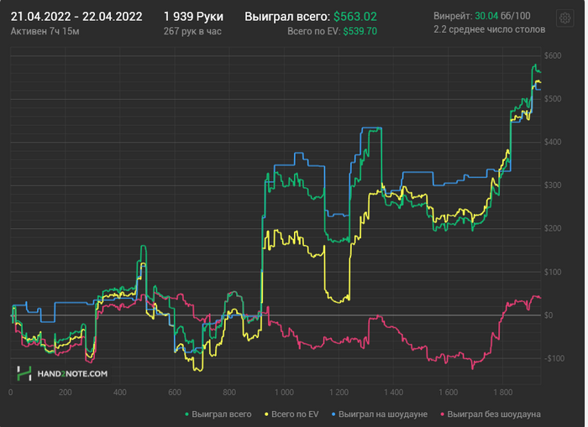Hide the 'Всего по EV' series
588x427 pixels.
pyautogui.click(x=294, y=414)
